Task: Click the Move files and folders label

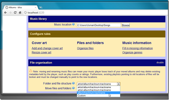Action: pos(58,88)
